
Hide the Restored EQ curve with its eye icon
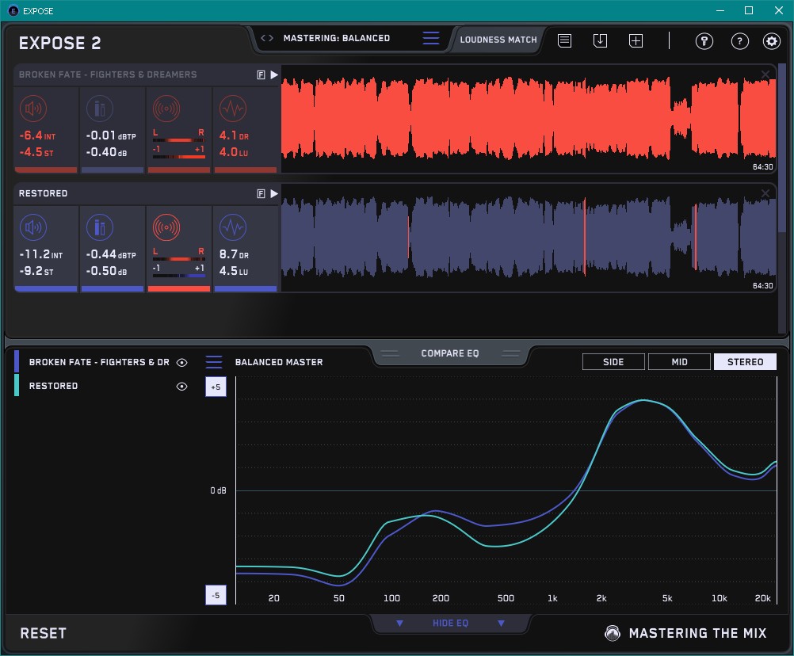[181, 387]
